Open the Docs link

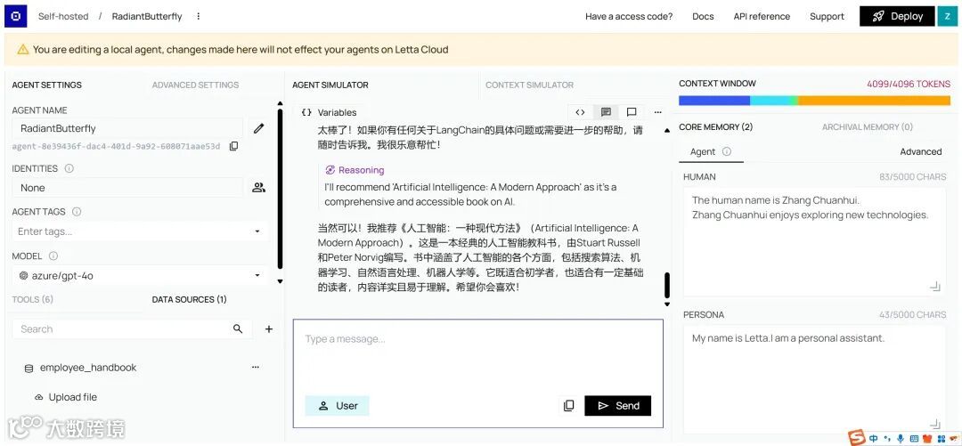(703, 17)
